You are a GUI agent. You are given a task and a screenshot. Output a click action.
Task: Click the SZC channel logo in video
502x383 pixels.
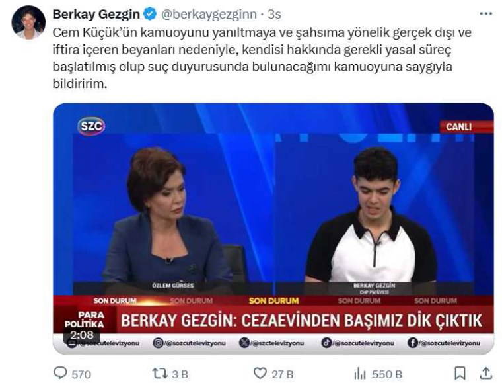[91, 126]
